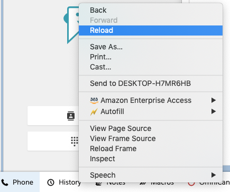
Task: Open the dial pad icon
Action: pos(75,141)
